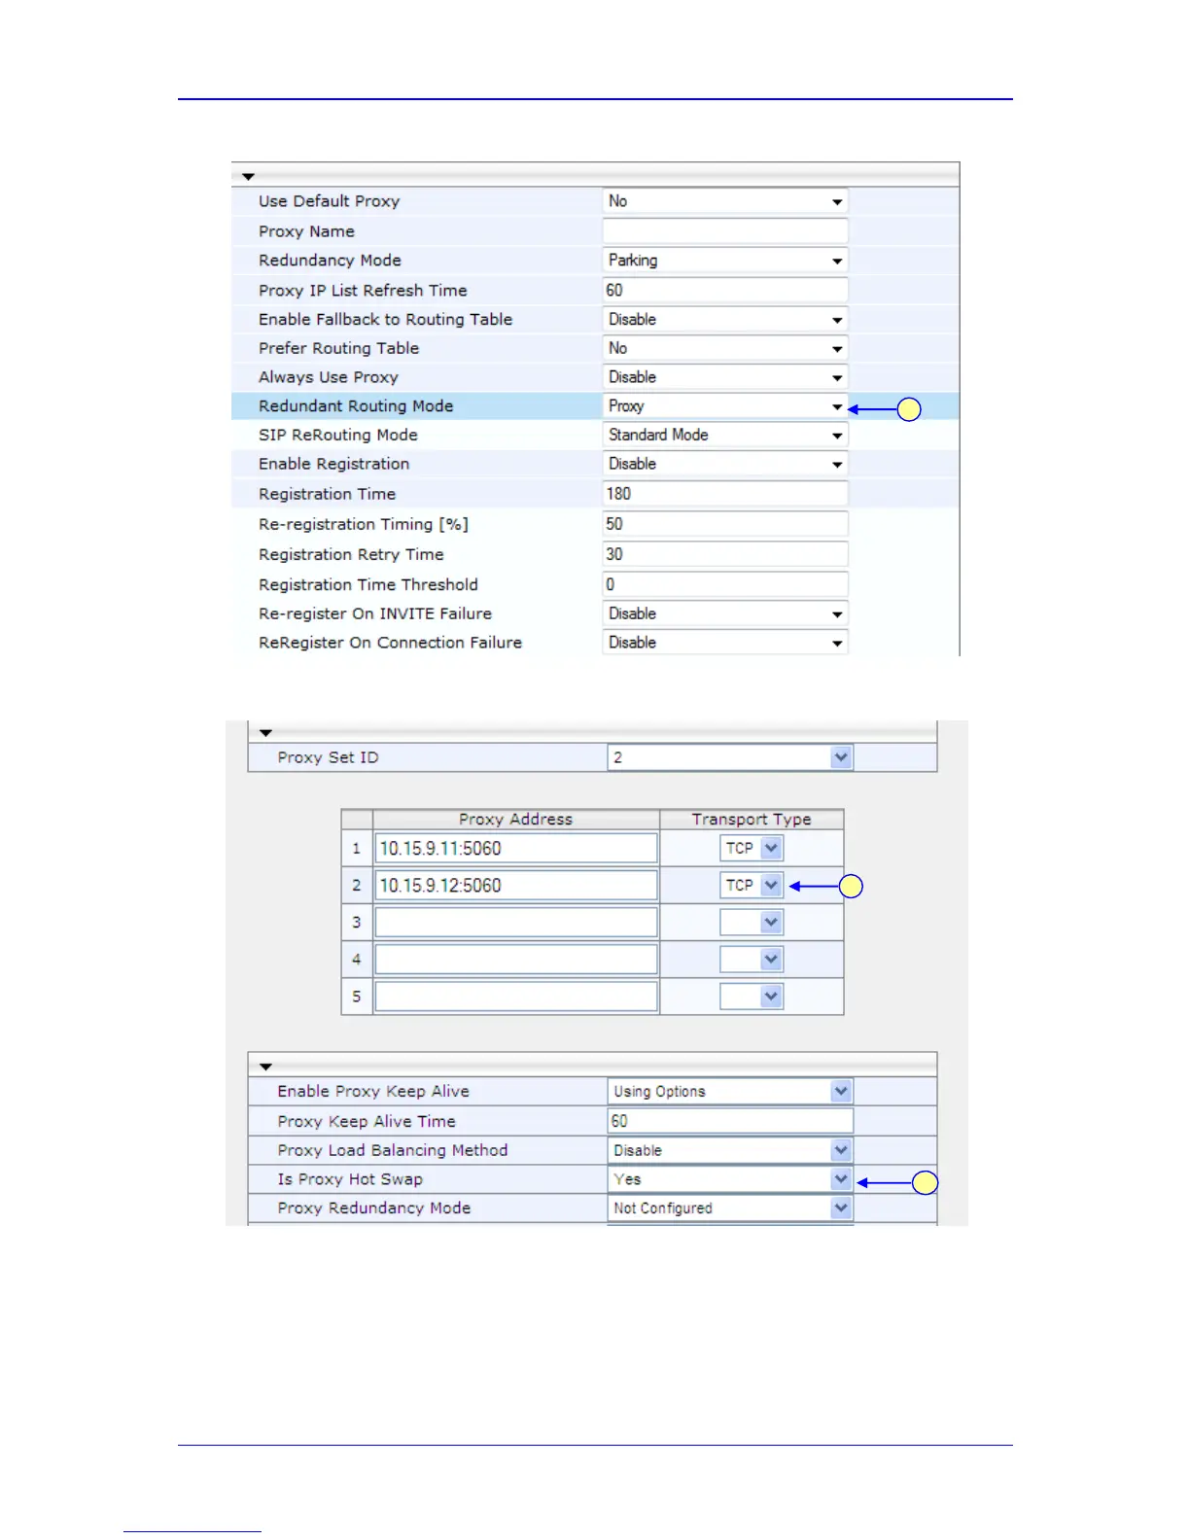This screenshot has width=1190, height=1540.
Task: Click row number 2 in proxy table
Action: pyautogui.click(x=357, y=886)
